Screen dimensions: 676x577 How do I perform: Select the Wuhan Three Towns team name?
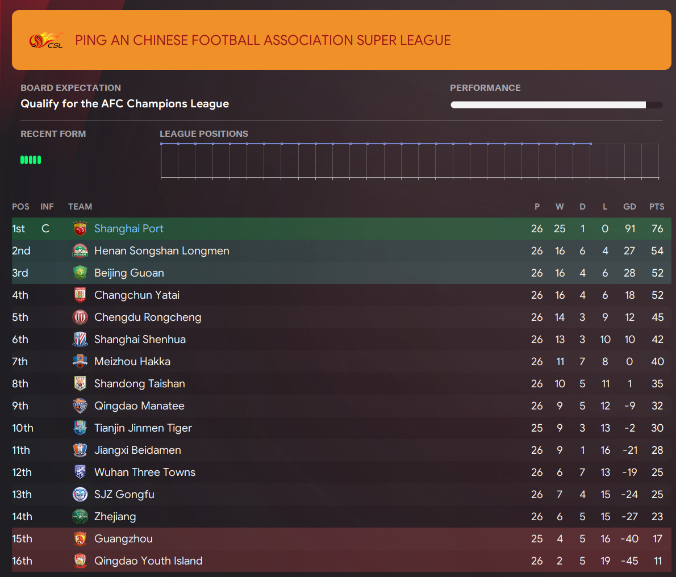tap(145, 473)
